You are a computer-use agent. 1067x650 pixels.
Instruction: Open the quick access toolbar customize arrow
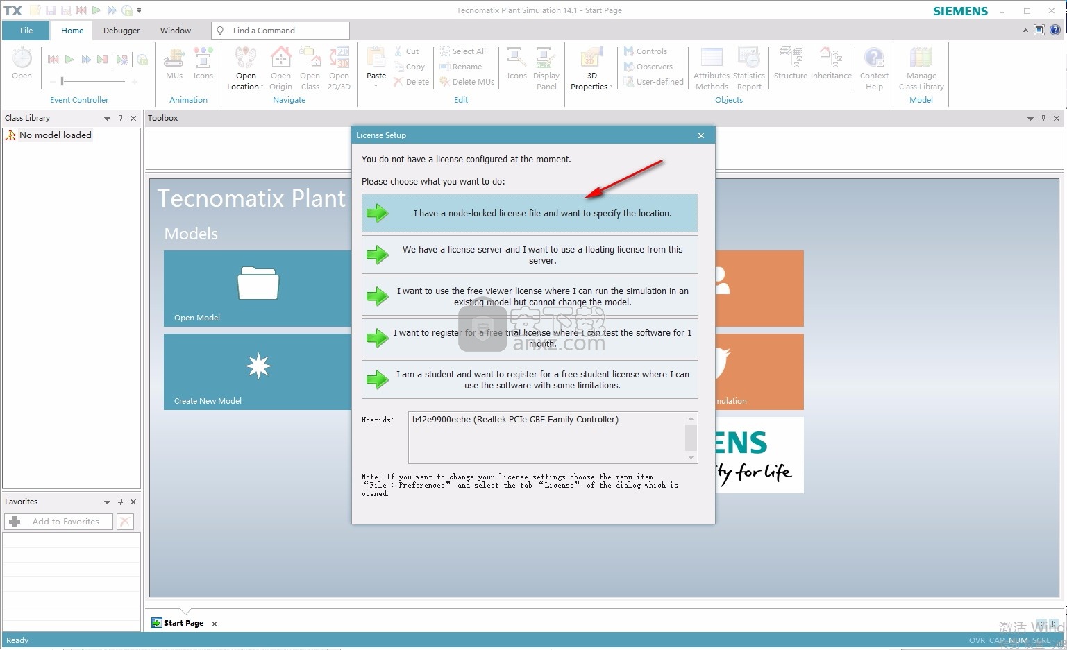(x=140, y=10)
